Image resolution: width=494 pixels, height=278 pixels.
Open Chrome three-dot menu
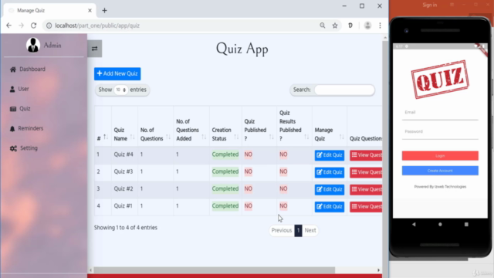click(380, 25)
